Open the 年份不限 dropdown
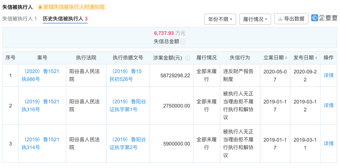The width and height of the screenshot is (340, 168). point(220,19)
